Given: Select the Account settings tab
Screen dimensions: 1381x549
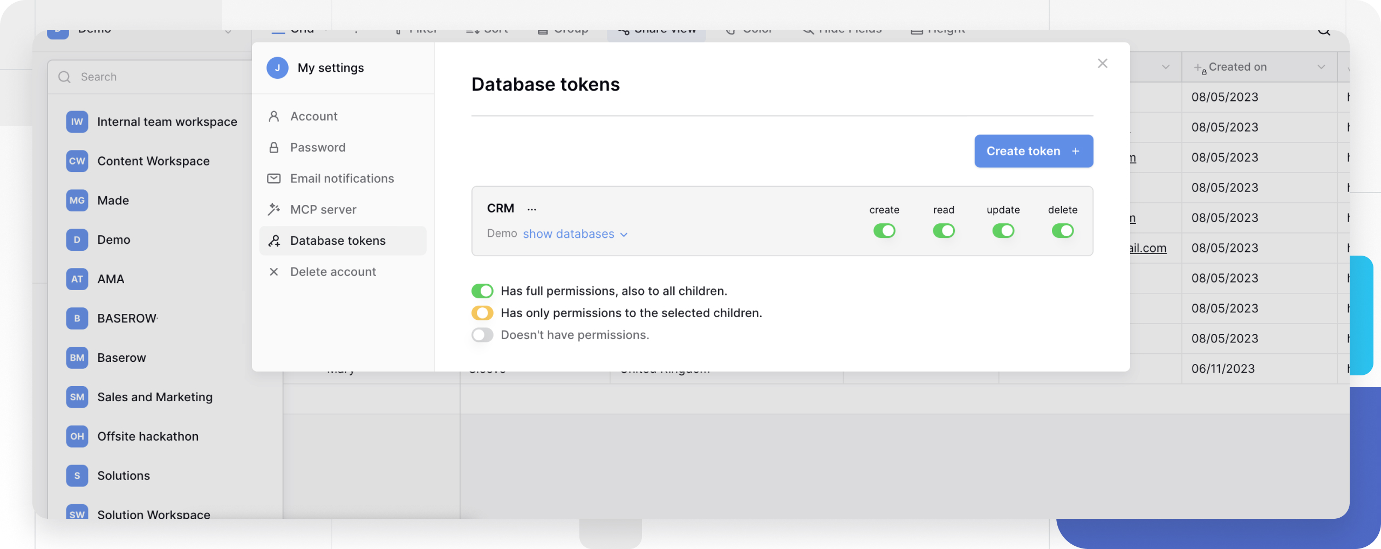Looking at the screenshot, I should [313, 116].
